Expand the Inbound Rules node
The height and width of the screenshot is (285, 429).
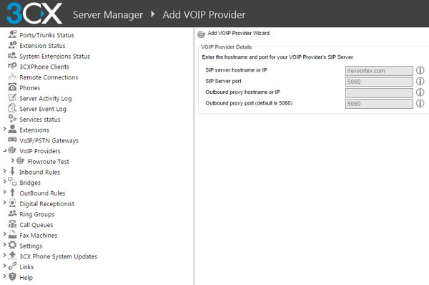pyautogui.click(x=4, y=170)
